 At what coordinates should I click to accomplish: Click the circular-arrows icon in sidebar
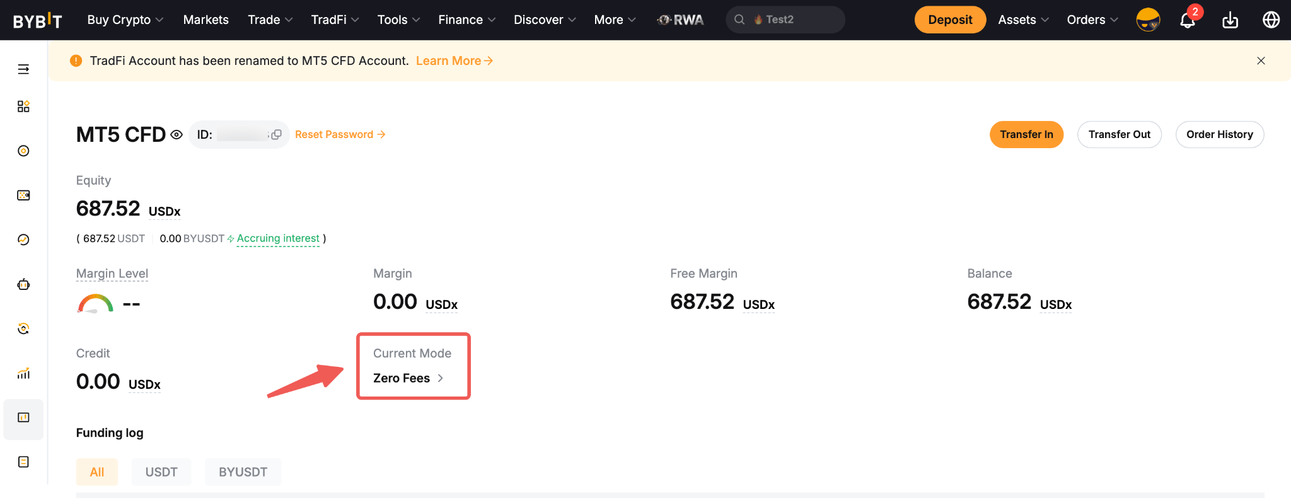pyautogui.click(x=23, y=328)
